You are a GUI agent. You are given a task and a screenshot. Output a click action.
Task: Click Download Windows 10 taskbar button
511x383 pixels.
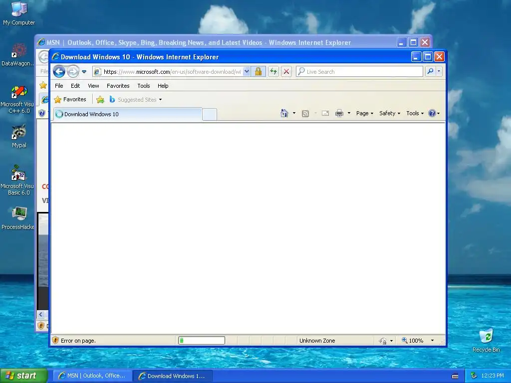(173, 376)
